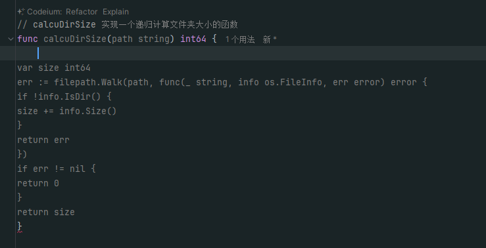The height and width of the screenshot is (248, 486).
Task: Click the "var size int64" line
Action: pos(54,68)
